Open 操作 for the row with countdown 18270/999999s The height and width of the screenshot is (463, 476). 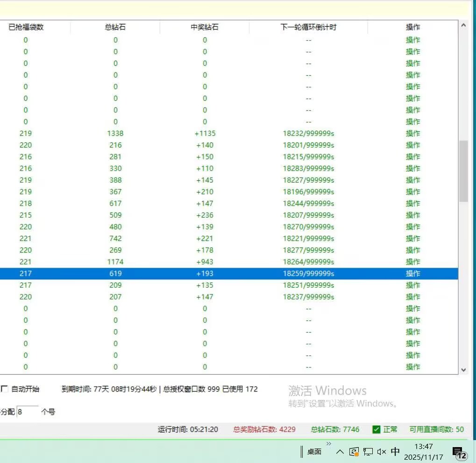coord(413,227)
